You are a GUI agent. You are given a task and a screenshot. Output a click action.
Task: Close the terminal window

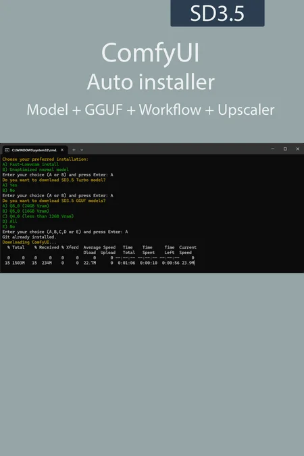(x=298, y=149)
